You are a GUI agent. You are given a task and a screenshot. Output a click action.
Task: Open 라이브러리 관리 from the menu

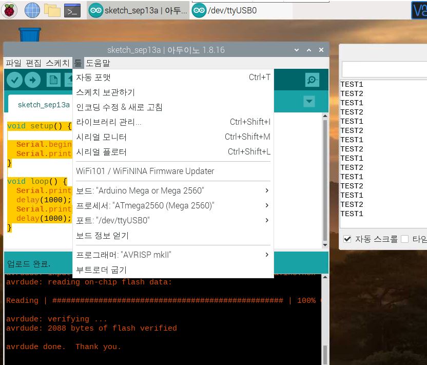click(x=173, y=122)
